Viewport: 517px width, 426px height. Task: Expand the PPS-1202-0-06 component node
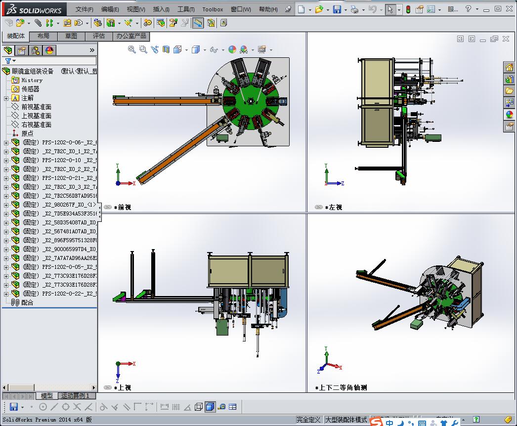tap(6, 143)
